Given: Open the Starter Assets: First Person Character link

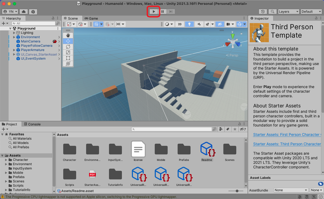Looking at the screenshot, I should 287,135.
